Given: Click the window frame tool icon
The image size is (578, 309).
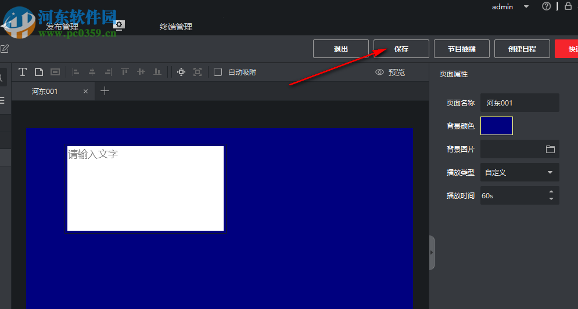Looking at the screenshot, I should point(55,72).
